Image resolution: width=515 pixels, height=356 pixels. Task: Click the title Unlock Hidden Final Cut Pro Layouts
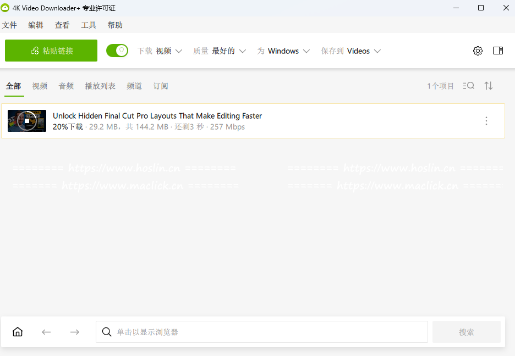[157, 116]
